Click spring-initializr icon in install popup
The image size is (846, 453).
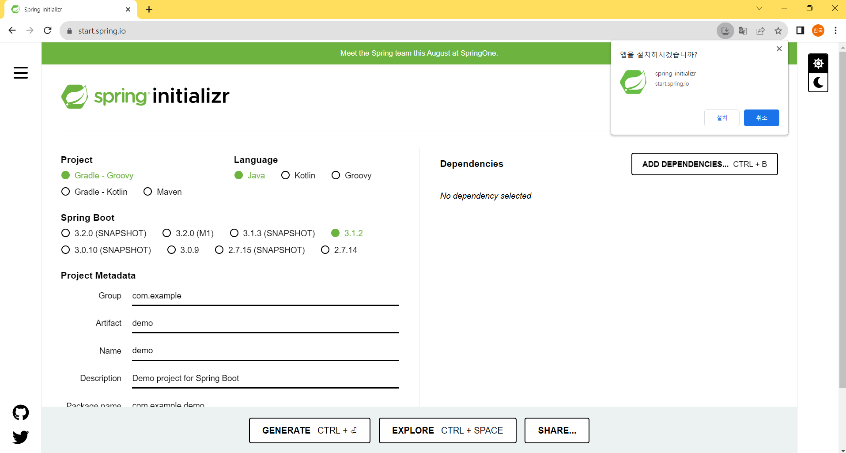pos(633,82)
